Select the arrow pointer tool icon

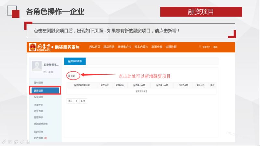point(29,142)
